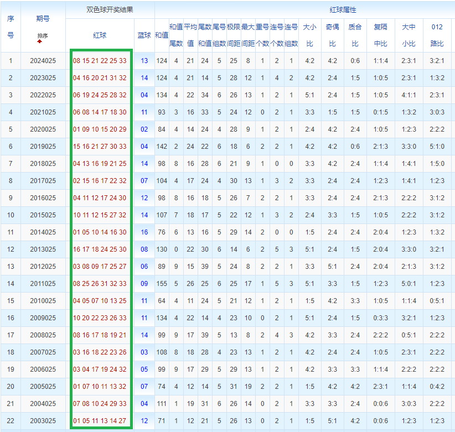Select the 红球 column header
Image resolution: width=455 pixels, height=432 pixels.
[100, 35]
